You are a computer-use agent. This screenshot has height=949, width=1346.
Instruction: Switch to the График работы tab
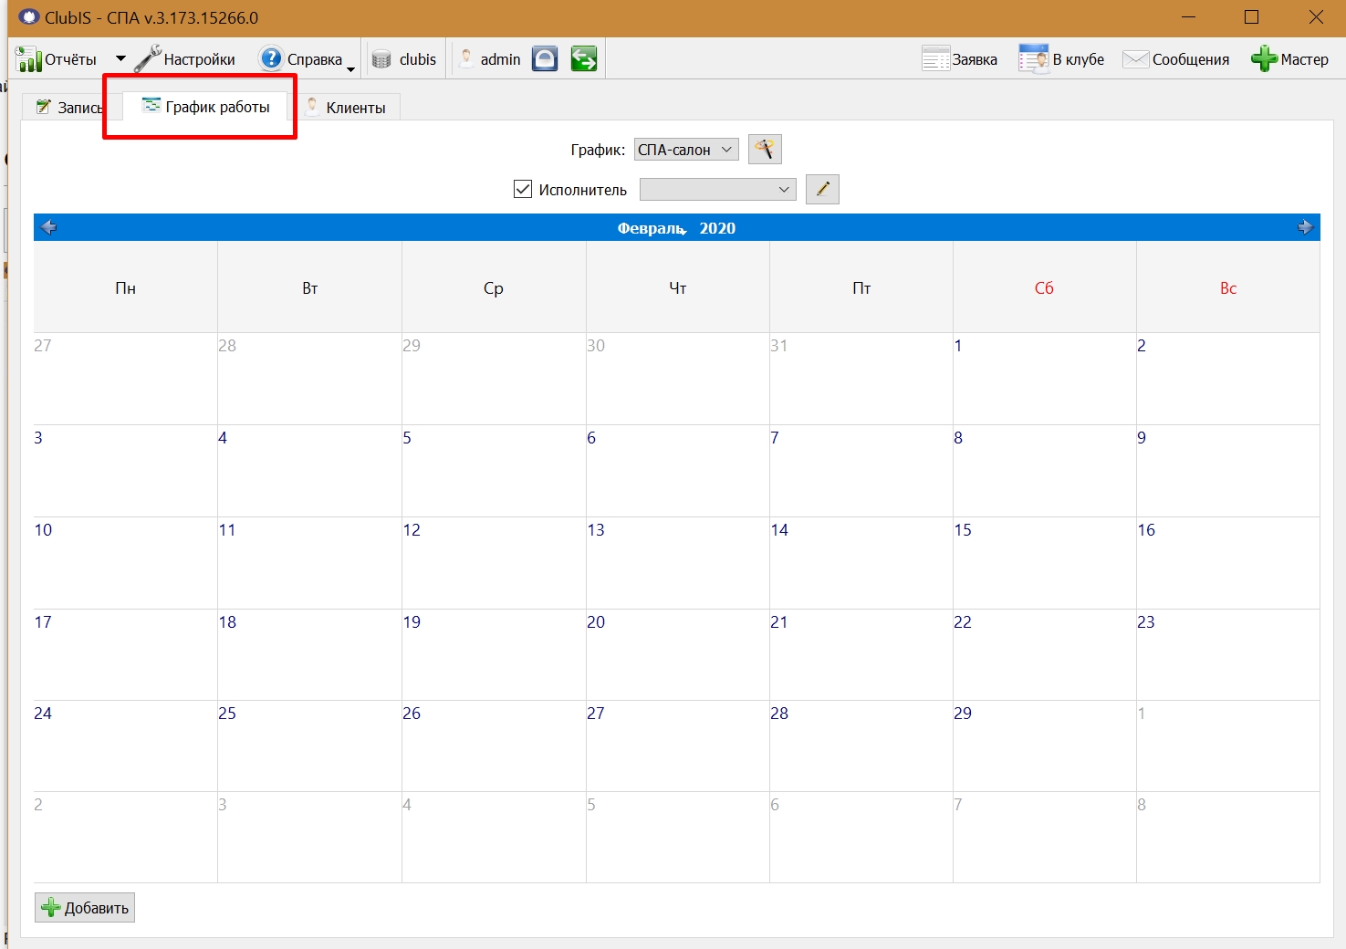point(206,107)
